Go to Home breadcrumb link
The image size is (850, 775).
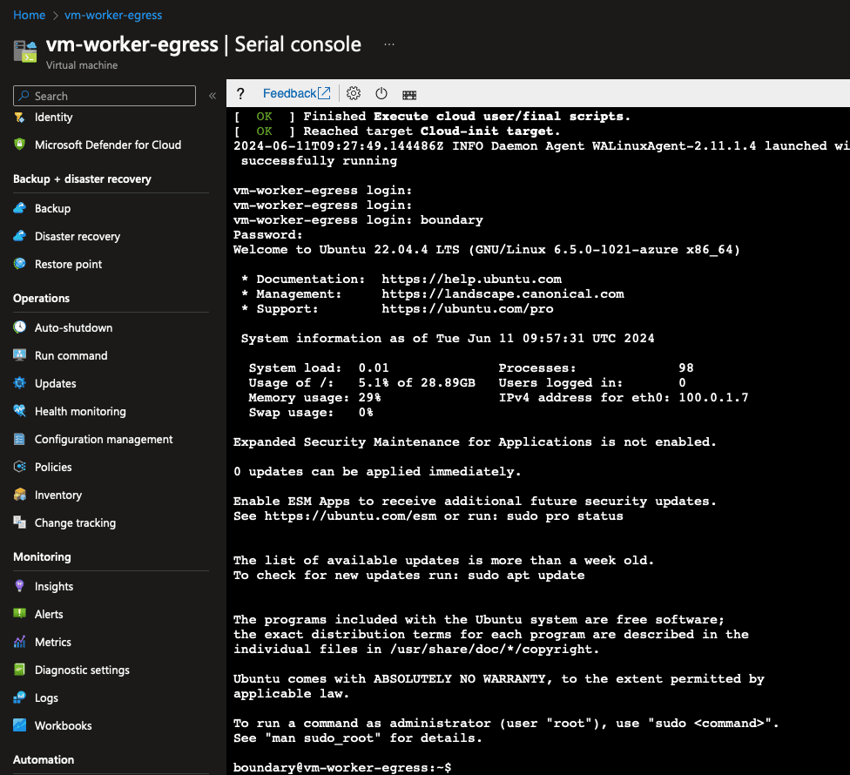click(29, 15)
